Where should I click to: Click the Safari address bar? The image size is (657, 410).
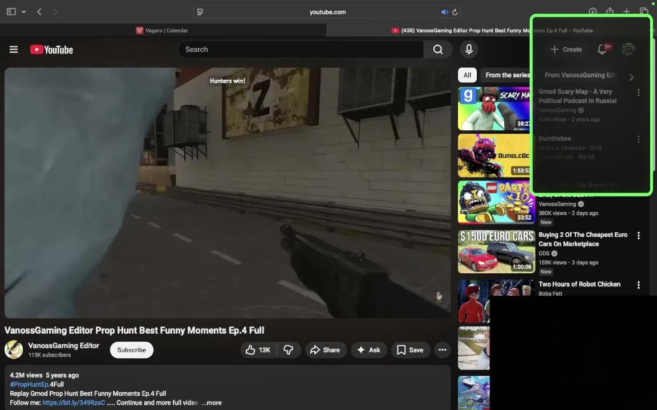pyautogui.click(x=327, y=12)
